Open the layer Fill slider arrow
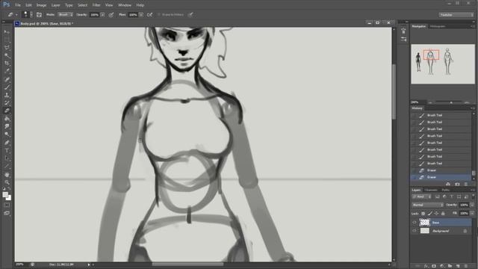The image size is (478, 269). (x=472, y=213)
